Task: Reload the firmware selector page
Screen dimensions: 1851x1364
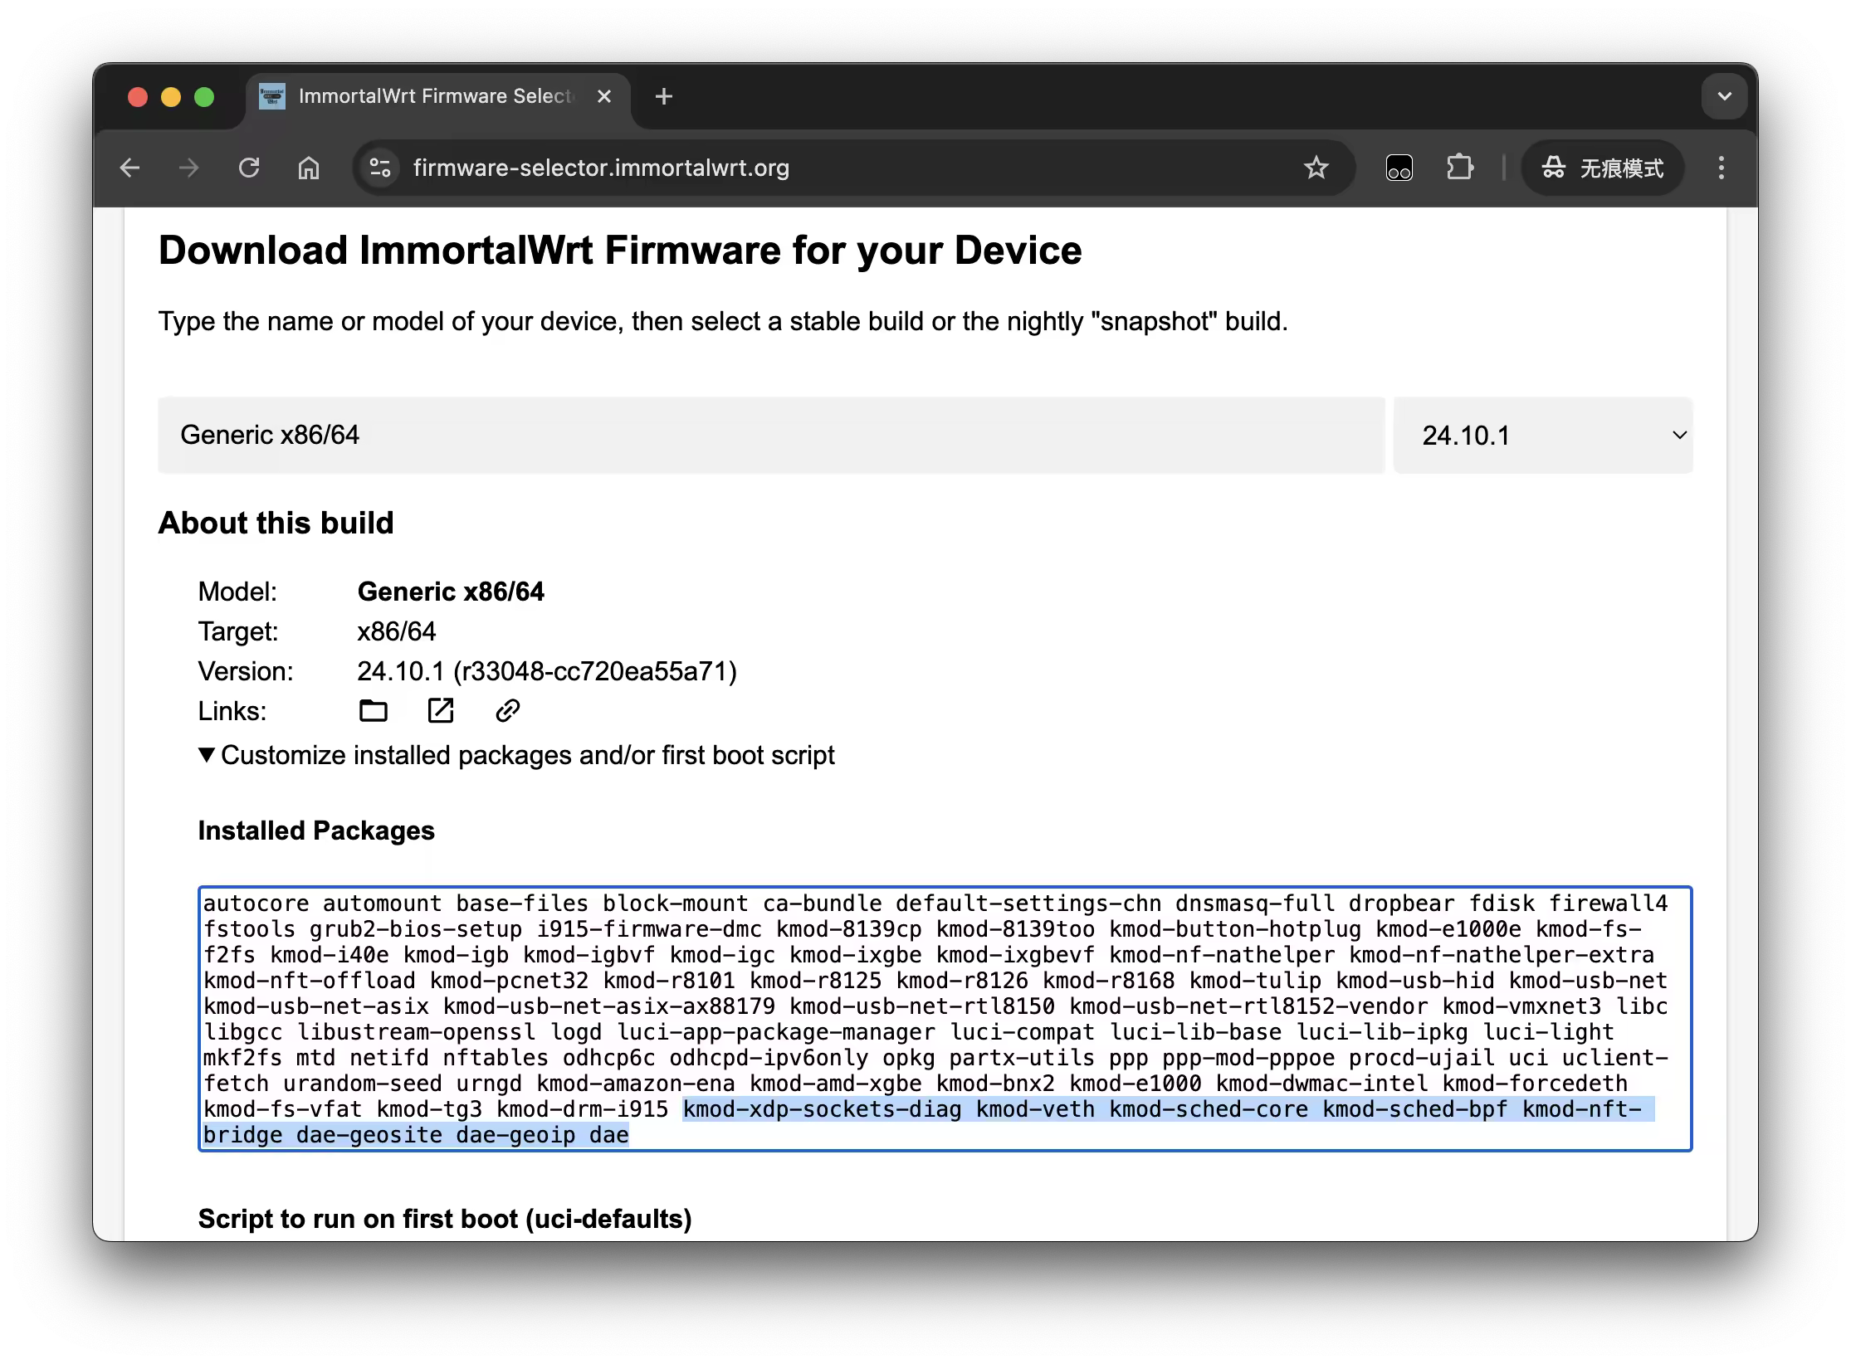Action: (x=249, y=168)
